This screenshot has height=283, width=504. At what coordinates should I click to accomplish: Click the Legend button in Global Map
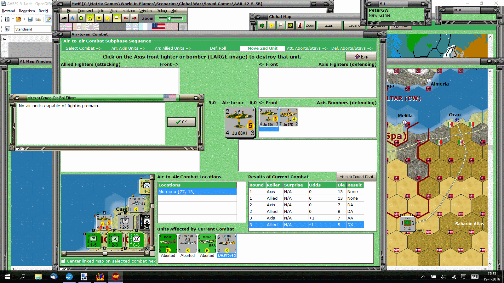354,25
